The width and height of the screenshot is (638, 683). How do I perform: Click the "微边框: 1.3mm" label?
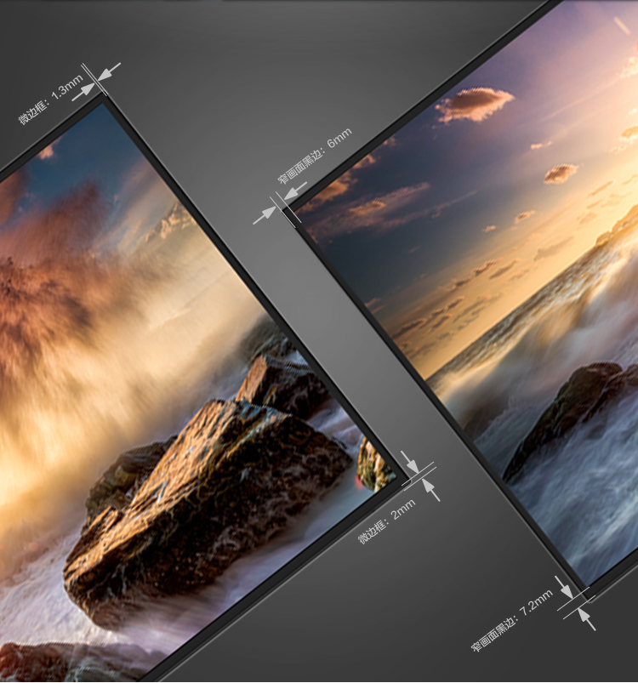click(x=50, y=100)
